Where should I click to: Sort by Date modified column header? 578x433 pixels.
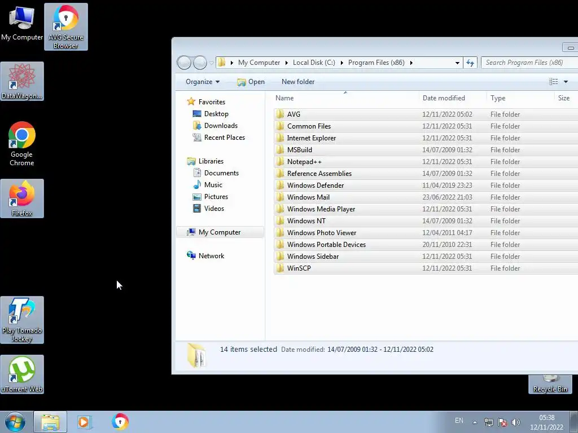tap(453, 98)
